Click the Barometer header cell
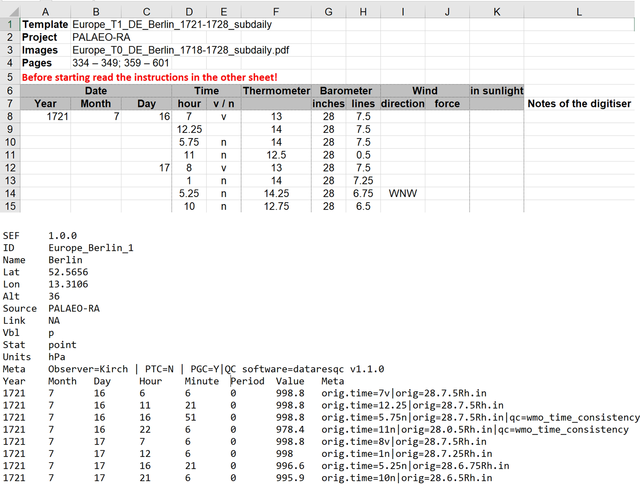This screenshot has width=640, height=485. pos(346,91)
